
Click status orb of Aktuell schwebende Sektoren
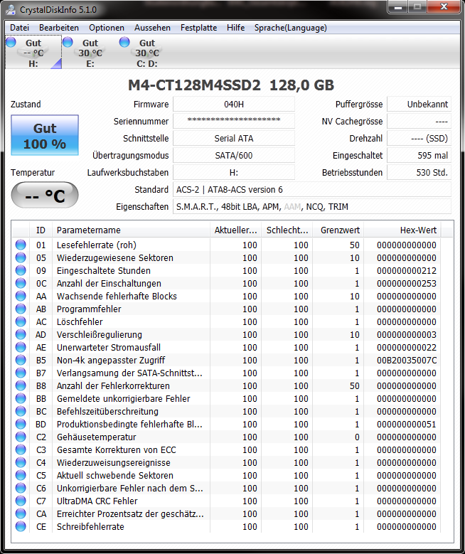pos(21,475)
